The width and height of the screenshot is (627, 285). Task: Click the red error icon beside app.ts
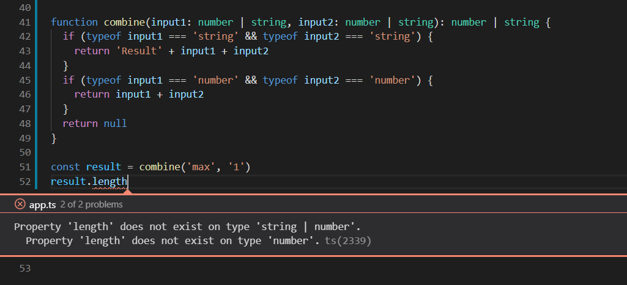20,204
